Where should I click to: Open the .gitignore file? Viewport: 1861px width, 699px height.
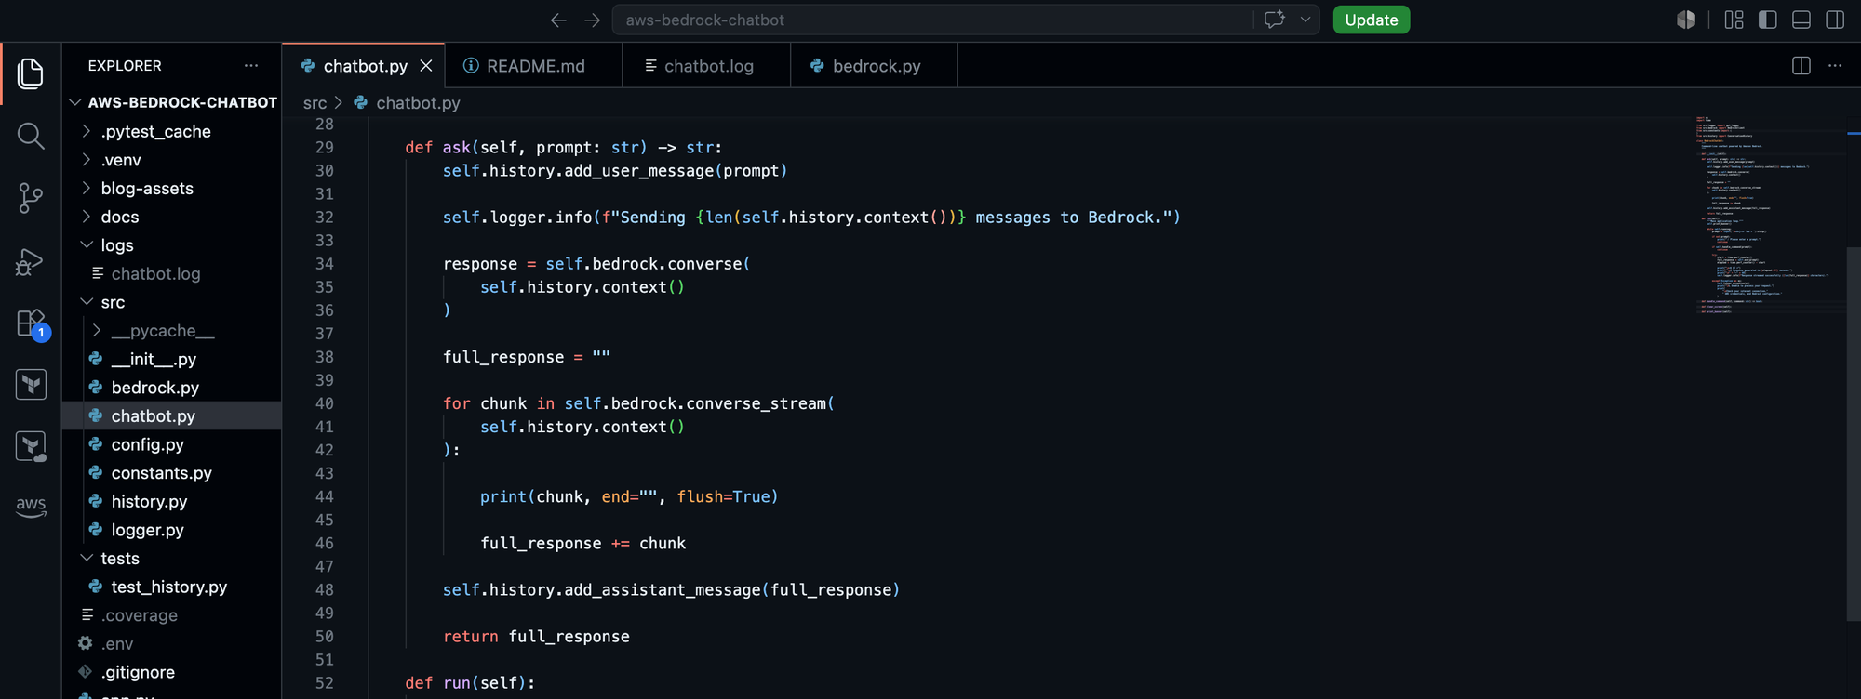172,672
